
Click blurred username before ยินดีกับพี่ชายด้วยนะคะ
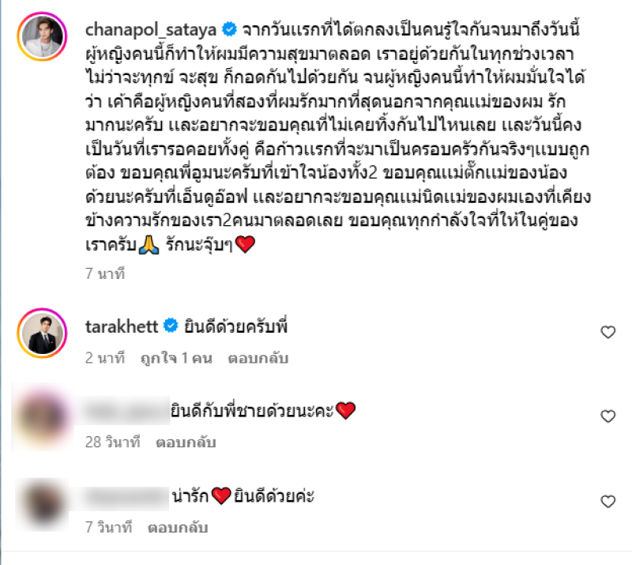pos(125,411)
